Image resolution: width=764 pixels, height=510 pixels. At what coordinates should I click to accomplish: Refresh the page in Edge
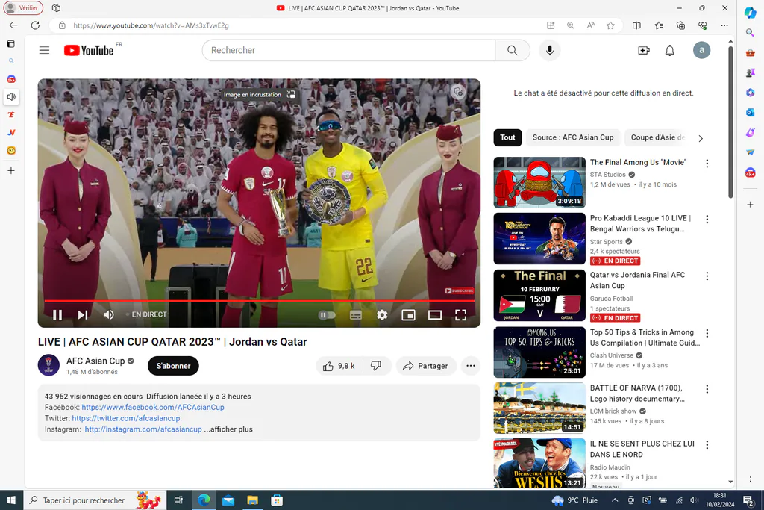[35, 25]
